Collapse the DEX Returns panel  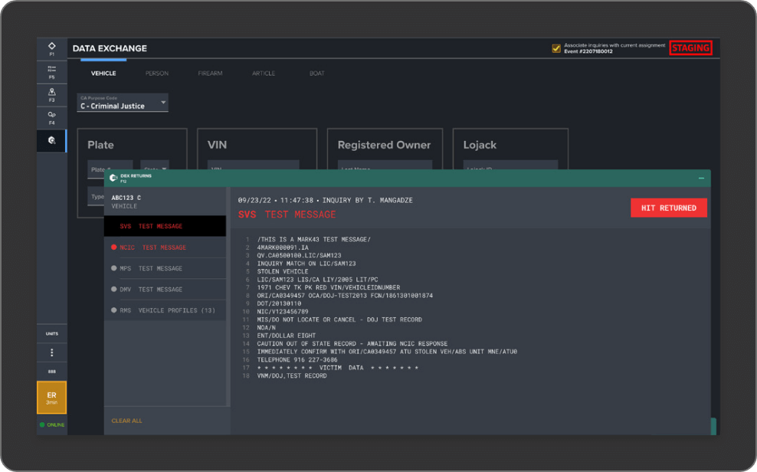pos(700,178)
